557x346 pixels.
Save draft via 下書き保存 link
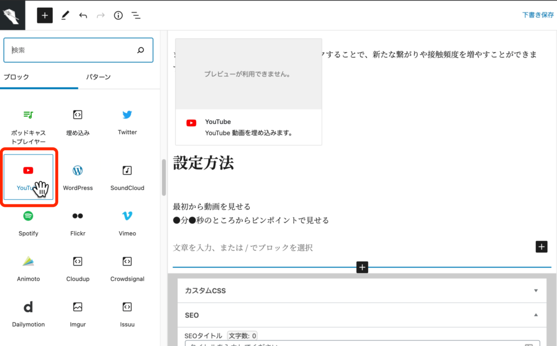538,15
